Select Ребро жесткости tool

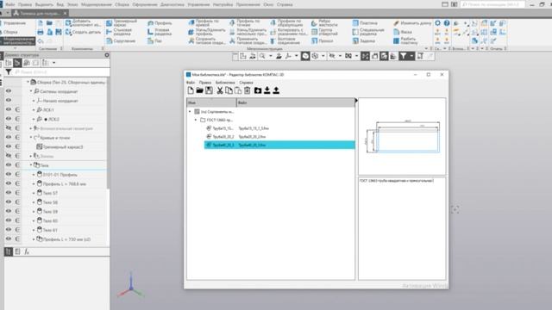point(324,23)
